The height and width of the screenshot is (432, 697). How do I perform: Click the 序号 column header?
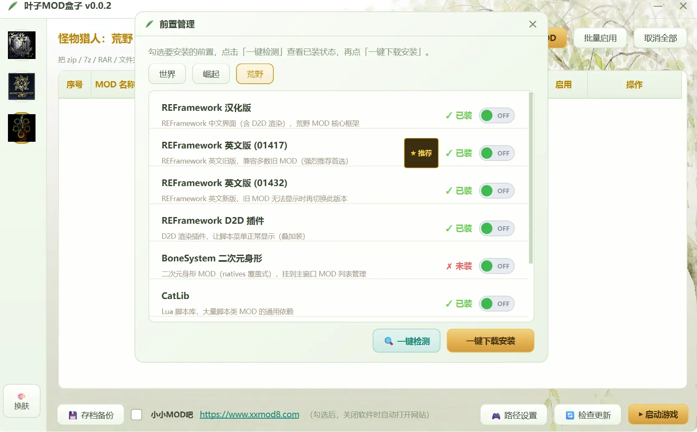tap(75, 84)
